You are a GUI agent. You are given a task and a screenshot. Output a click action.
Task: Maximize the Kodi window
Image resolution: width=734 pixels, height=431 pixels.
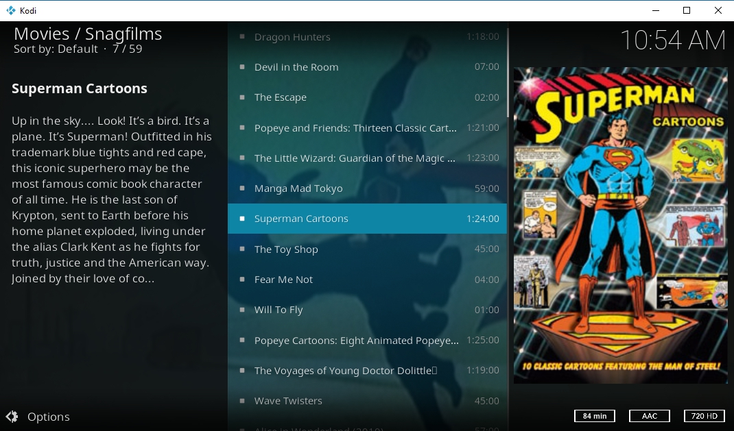687,10
